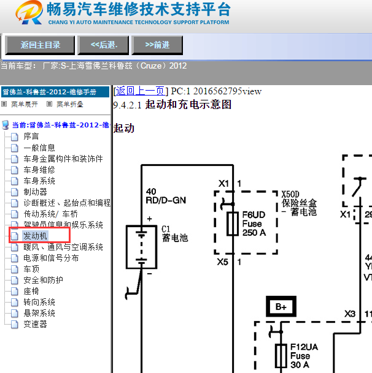This screenshot has width=372, height=373.
Task: Click the page icon beside 车身金属构件和装饰件
Action: click(15, 159)
